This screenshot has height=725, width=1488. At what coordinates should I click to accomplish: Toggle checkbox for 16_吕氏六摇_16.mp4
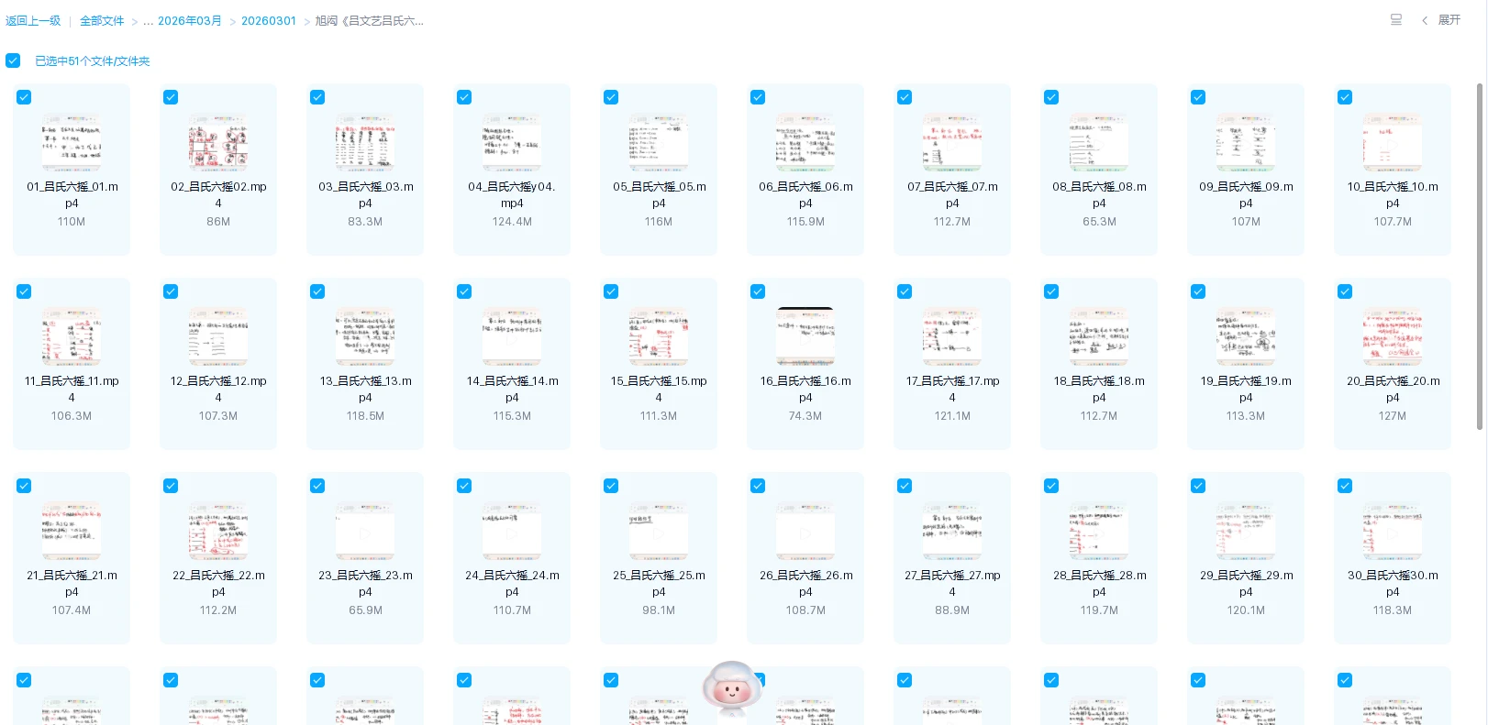758,291
